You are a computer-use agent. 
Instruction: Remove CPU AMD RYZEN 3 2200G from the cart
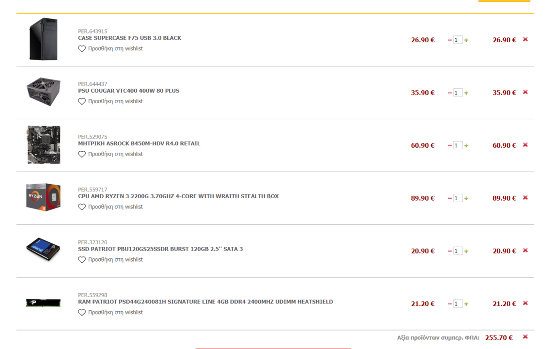[525, 198]
